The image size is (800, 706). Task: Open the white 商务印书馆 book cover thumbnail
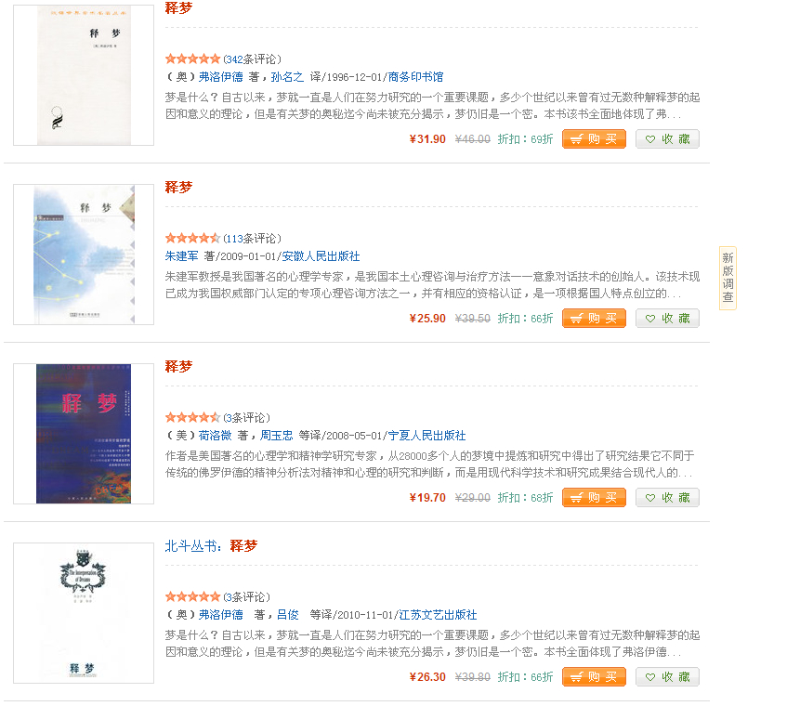tap(84, 75)
